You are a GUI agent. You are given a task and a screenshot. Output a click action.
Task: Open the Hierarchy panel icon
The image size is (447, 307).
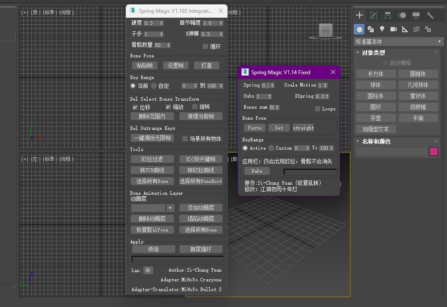[388, 15]
